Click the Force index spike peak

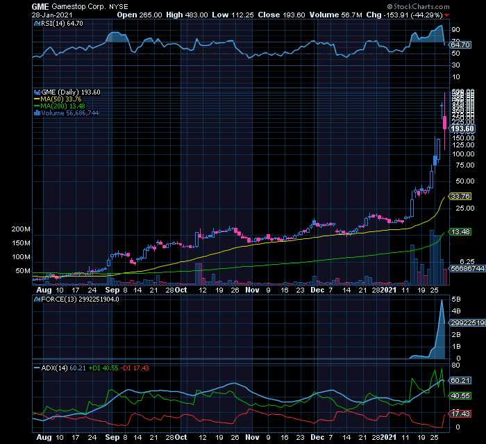pyautogui.click(x=442, y=300)
